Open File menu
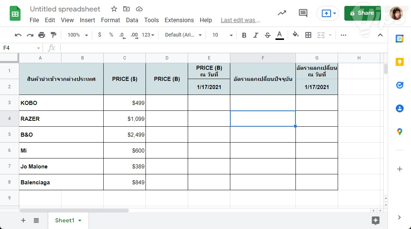This screenshot has height=229, width=411. click(x=34, y=20)
